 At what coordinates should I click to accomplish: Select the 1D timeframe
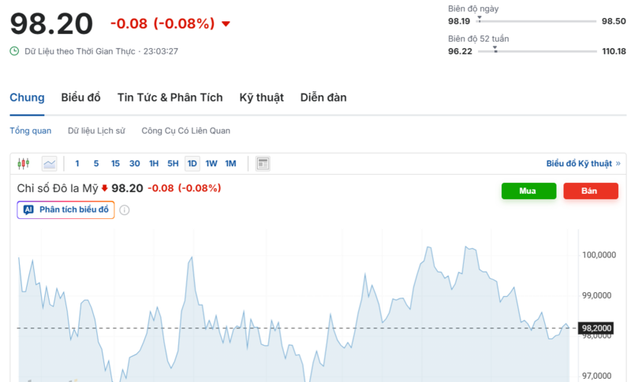(x=192, y=164)
